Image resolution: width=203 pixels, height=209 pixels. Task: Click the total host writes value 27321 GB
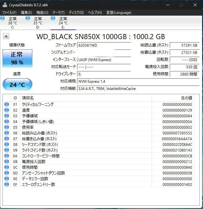point(184,52)
